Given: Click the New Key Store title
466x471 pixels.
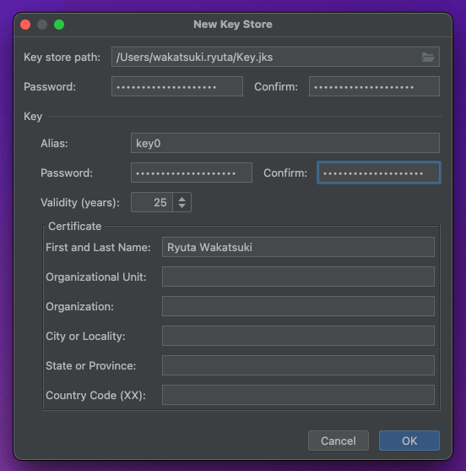Looking at the screenshot, I should [x=233, y=25].
